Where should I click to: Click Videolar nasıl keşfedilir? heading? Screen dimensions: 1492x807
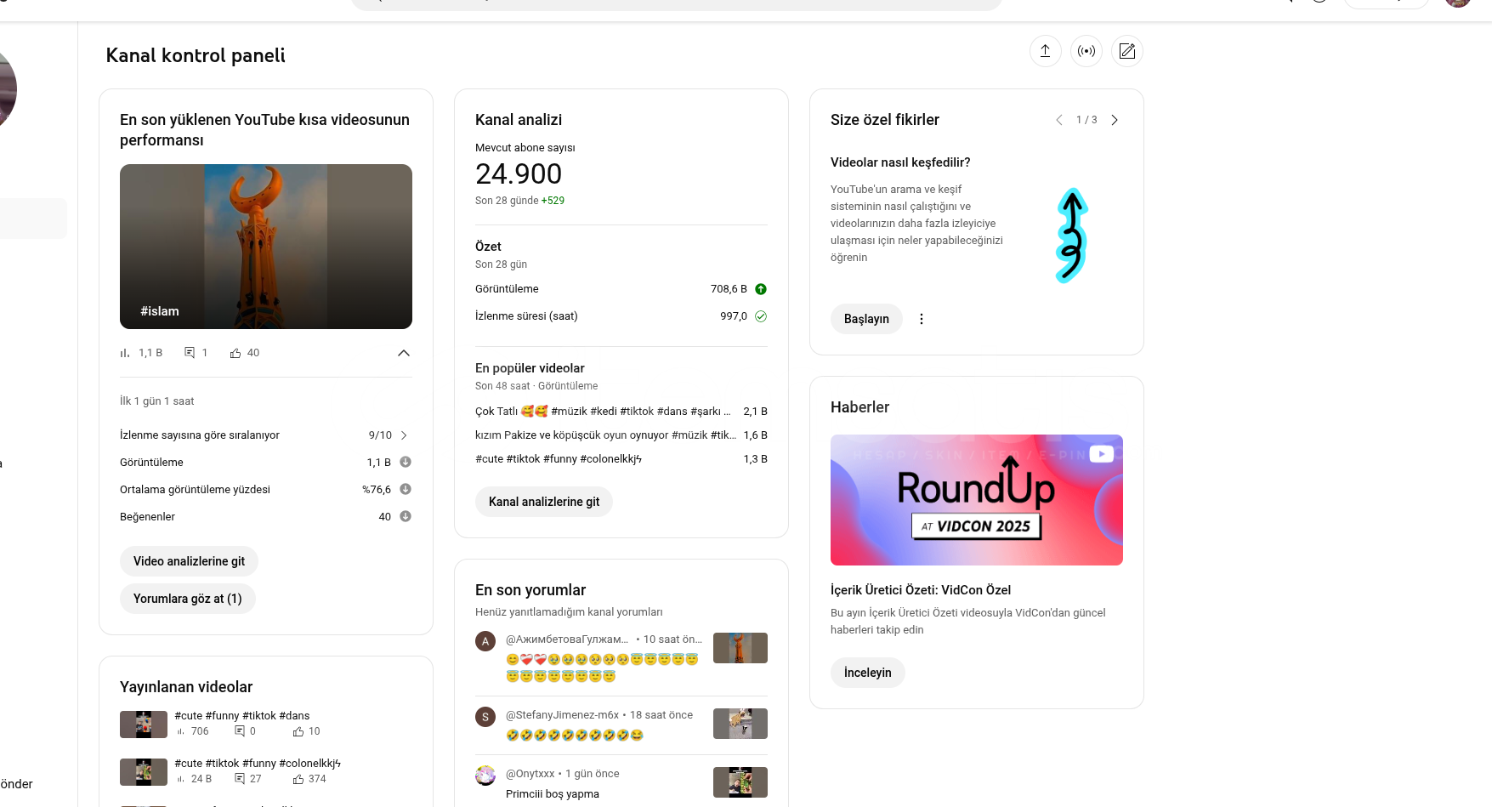900,162
